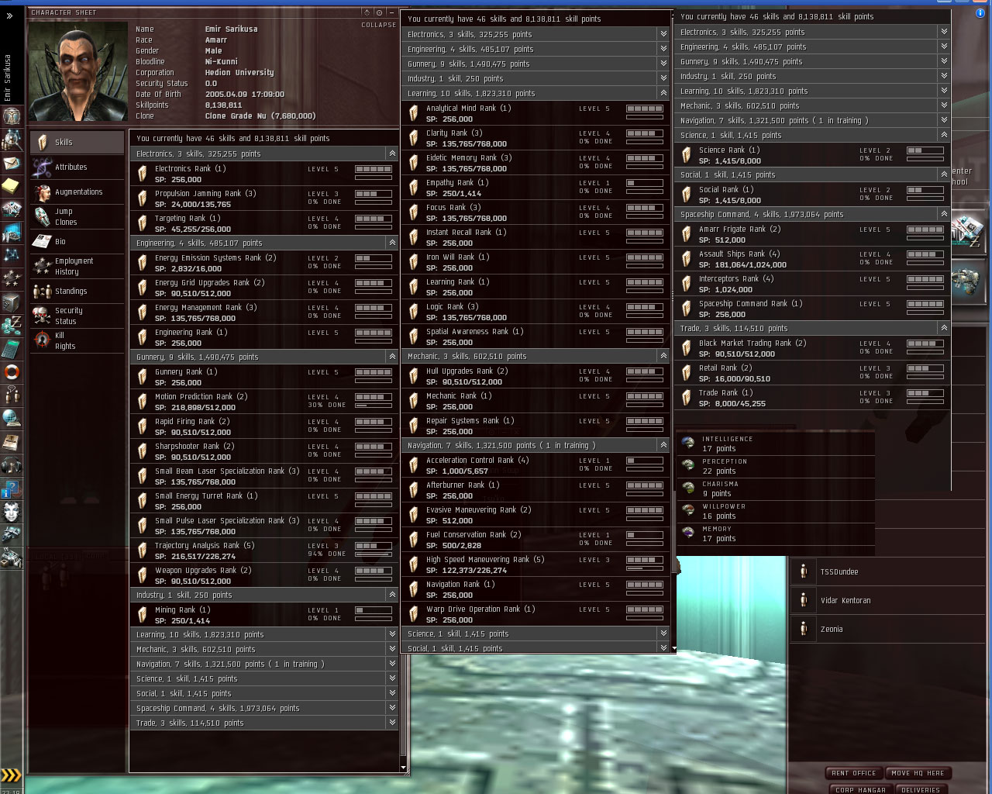Open the Kill Rights tab

[x=77, y=340]
